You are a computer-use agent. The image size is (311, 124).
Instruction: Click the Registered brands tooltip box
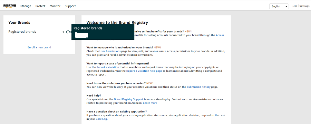click(103, 32)
